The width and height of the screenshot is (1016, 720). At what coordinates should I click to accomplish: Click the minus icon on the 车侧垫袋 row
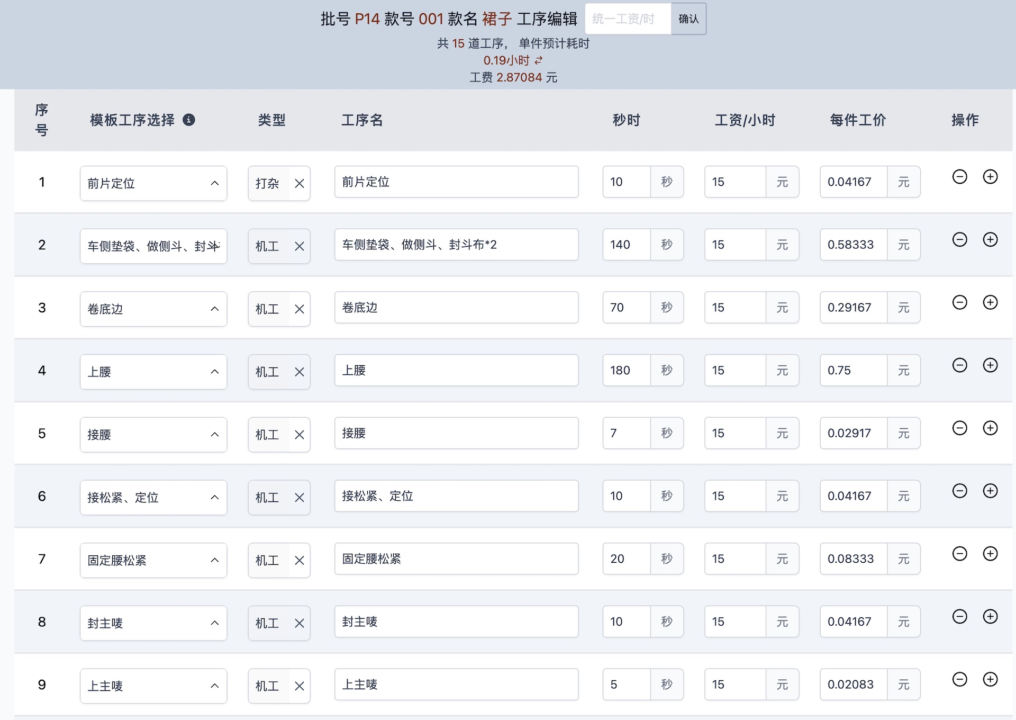[960, 239]
